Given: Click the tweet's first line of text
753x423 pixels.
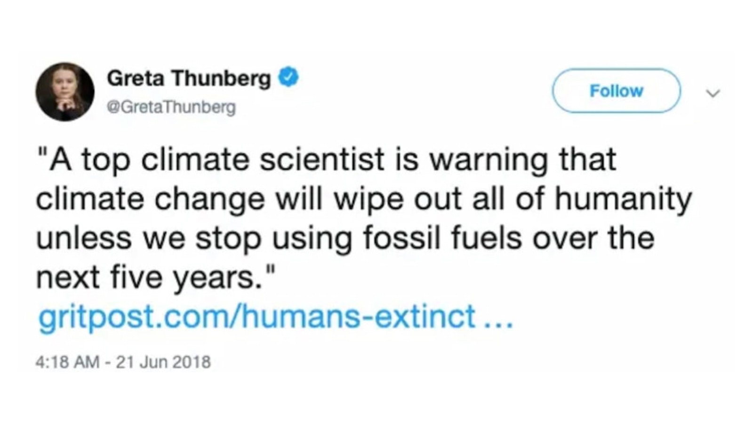Looking at the screenshot, I should (326, 160).
